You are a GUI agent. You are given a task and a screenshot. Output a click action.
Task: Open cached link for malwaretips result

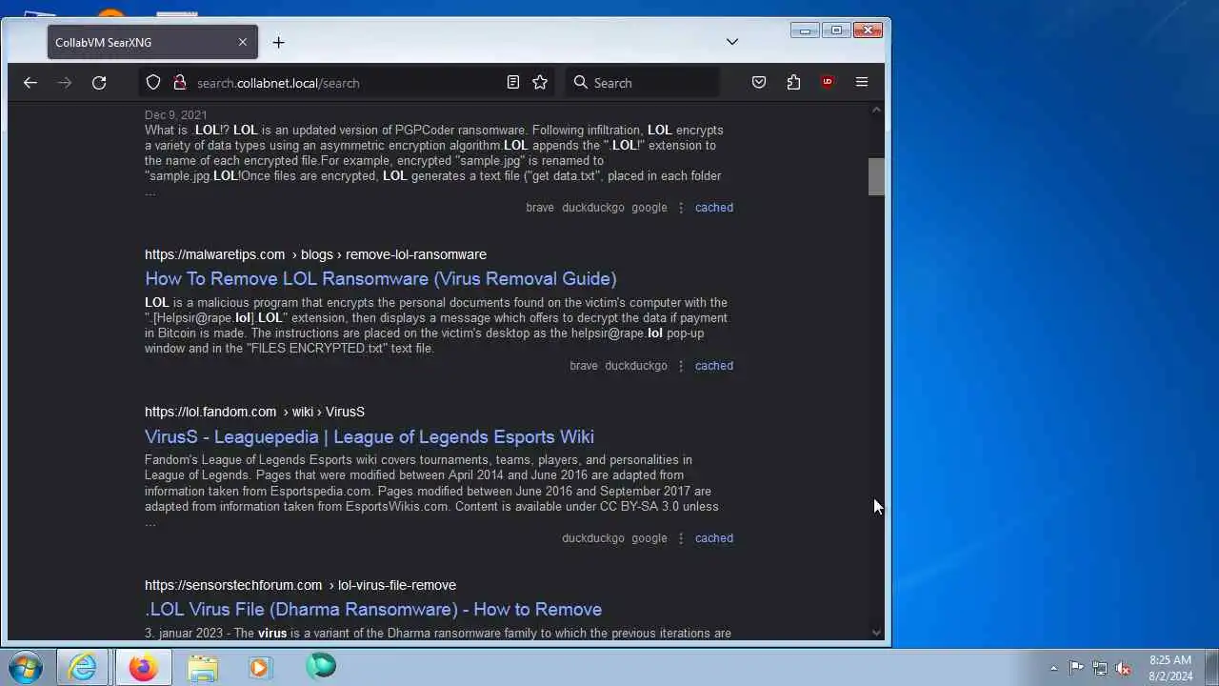[x=714, y=366]
